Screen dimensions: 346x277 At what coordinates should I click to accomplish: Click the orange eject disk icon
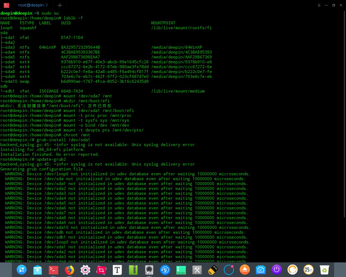[x=245, y=270]
